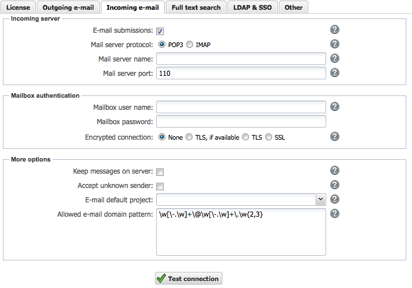
Task: Show help for Mail server port
Action: pos(335,72)
